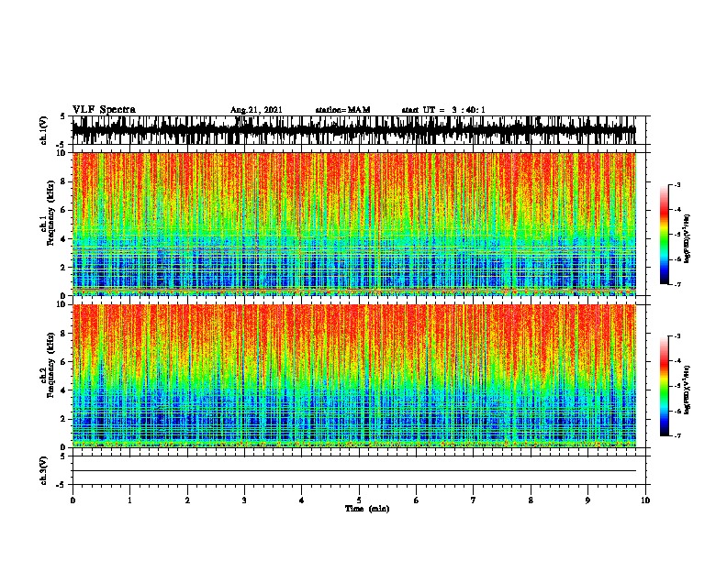This screenshot has width=727, height=561.
Task: Click the ch.2 spectrogram color scale bar
Action: pyautogui.click(x=664, y=386)
